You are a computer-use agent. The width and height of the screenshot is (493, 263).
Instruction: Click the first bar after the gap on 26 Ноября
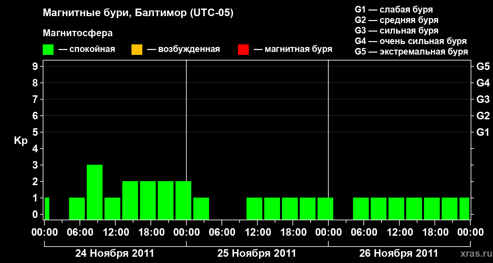pos(361,208)
